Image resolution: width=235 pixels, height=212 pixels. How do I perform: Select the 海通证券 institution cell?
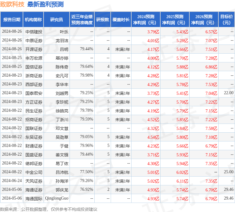click(x=34, y=190)
